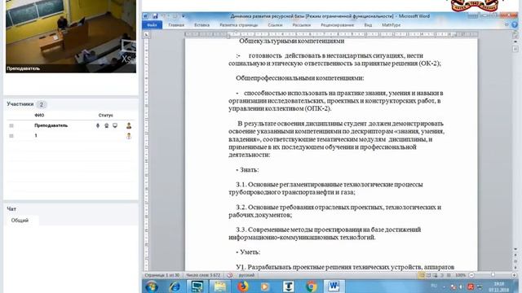Image resolution: width=522 pixels, height=293 pixels.
Task: Click the blue Word Help question icon
Action: pos(515,25)
